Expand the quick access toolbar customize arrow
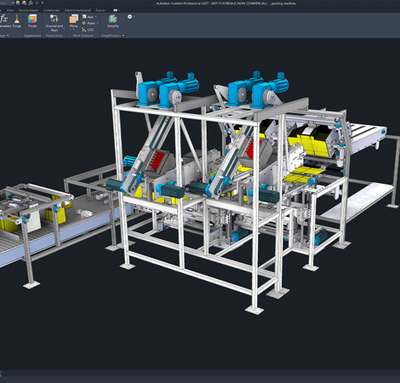The height and width of the screenshot is (383, 400). 43,3
